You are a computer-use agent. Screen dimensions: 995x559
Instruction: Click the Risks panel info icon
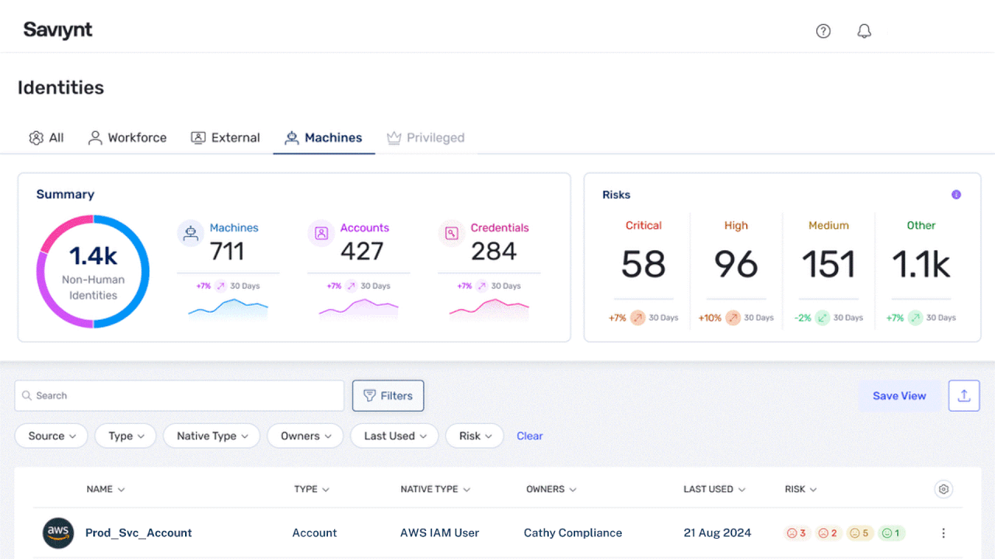956,195
